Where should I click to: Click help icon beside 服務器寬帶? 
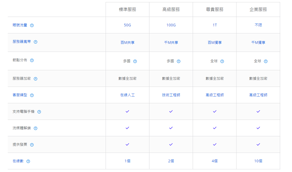36,42
